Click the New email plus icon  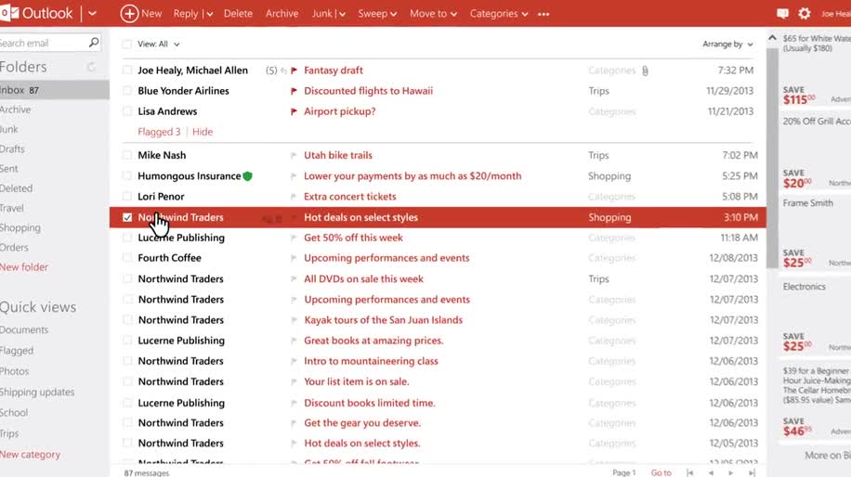point(129,14)
